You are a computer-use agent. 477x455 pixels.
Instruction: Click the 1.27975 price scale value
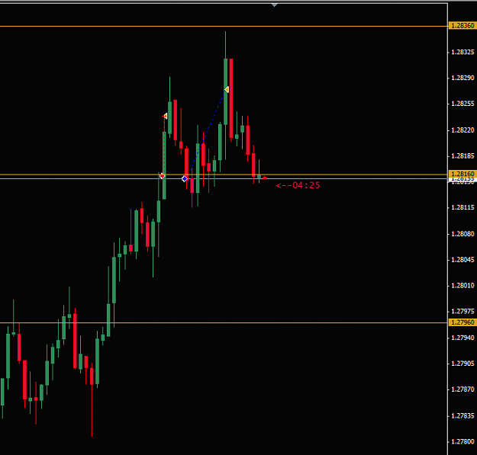click(x=462, y=311)
